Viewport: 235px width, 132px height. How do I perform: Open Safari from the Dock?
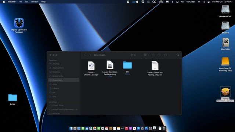(79, 128)
